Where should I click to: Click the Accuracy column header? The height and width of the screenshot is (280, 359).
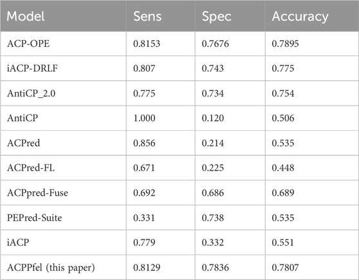pos(300,17)
